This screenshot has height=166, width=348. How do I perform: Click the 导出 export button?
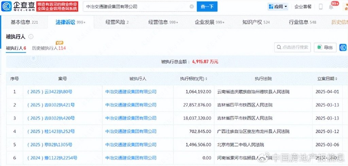[325, 47]
